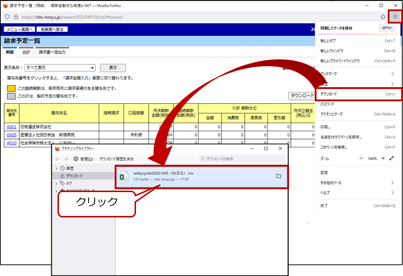Click the ダウンロードの検索 search field
Image resolution: width=403 pixels, height=276 pixels.
[242, 159]
